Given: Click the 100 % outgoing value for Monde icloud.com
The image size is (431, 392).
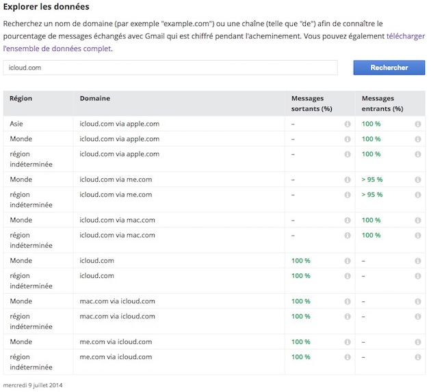Looking at the screenshot, I should click(x=301, y=261).
